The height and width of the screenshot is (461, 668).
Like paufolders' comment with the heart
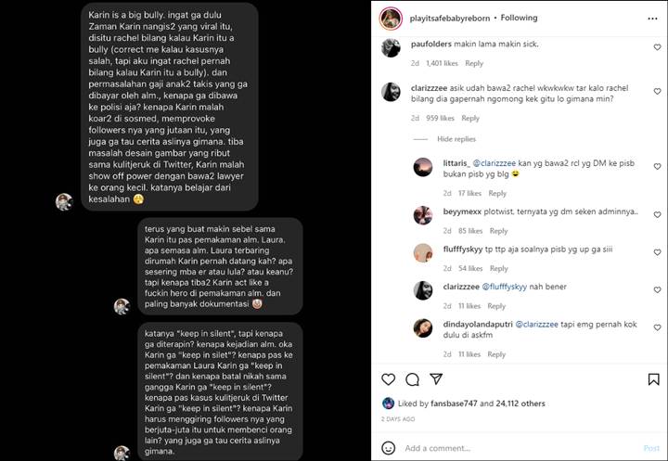[x=658, y=47]
